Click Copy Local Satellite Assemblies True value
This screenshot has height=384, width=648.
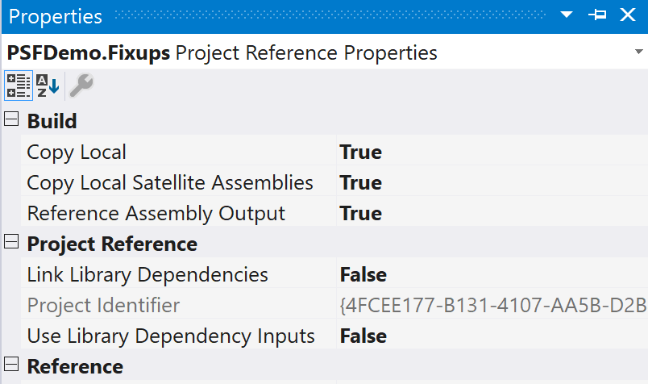[x=361, y=182]
